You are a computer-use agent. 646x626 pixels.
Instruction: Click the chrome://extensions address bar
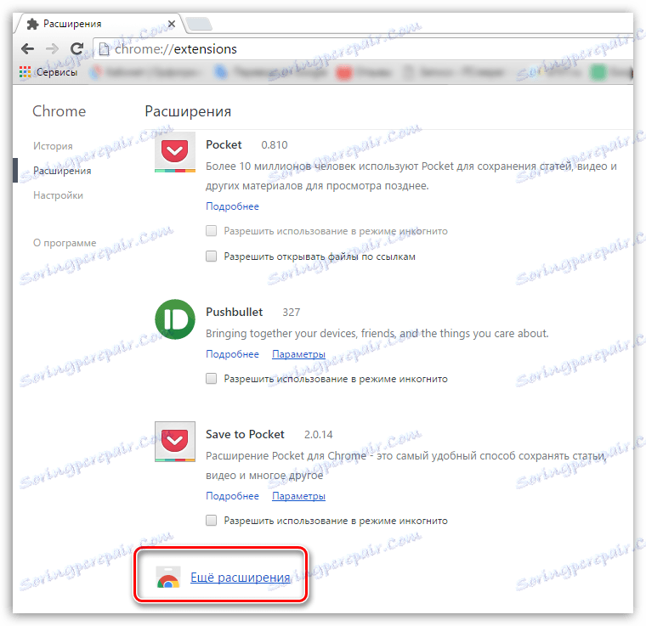[x=363, y=49]
